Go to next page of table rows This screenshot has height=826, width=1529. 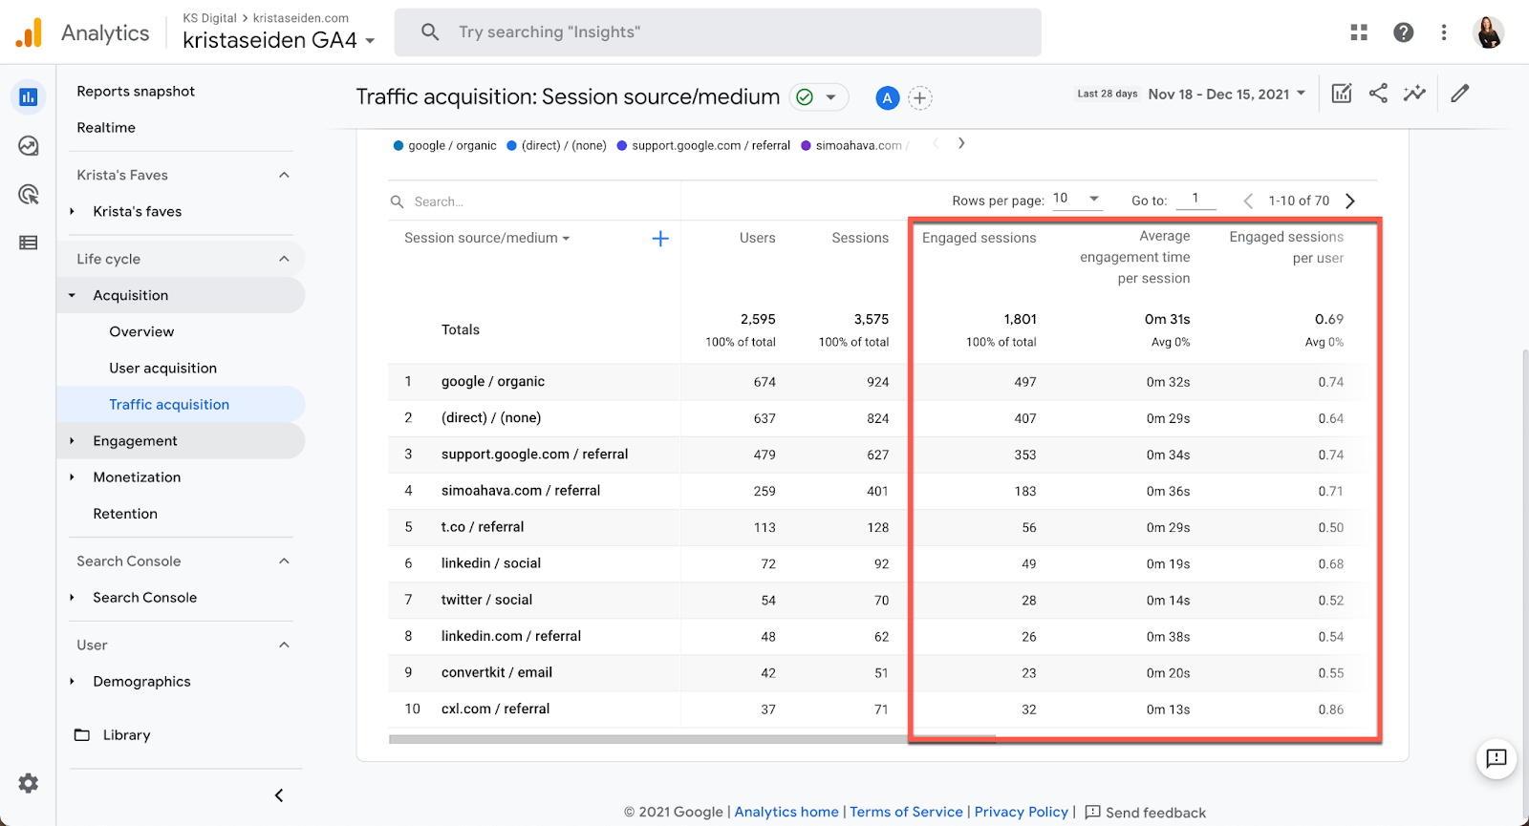tap(1350, 201)
